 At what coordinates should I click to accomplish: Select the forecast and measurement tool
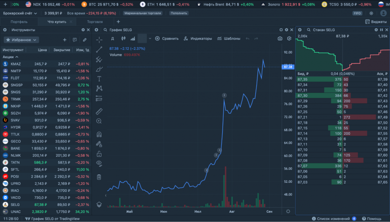(99, 99)
